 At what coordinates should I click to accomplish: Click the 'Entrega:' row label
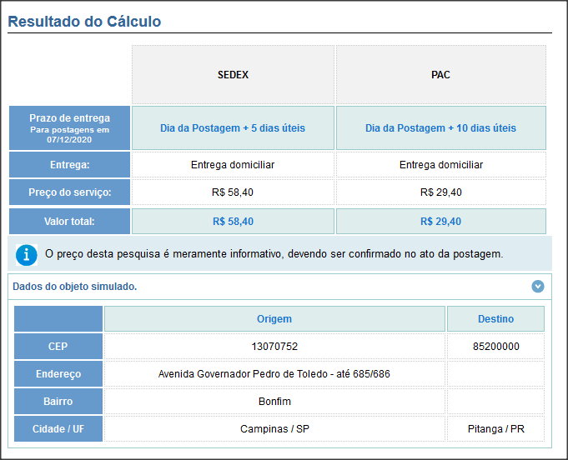pyautogui.click(x=69, y=165)
